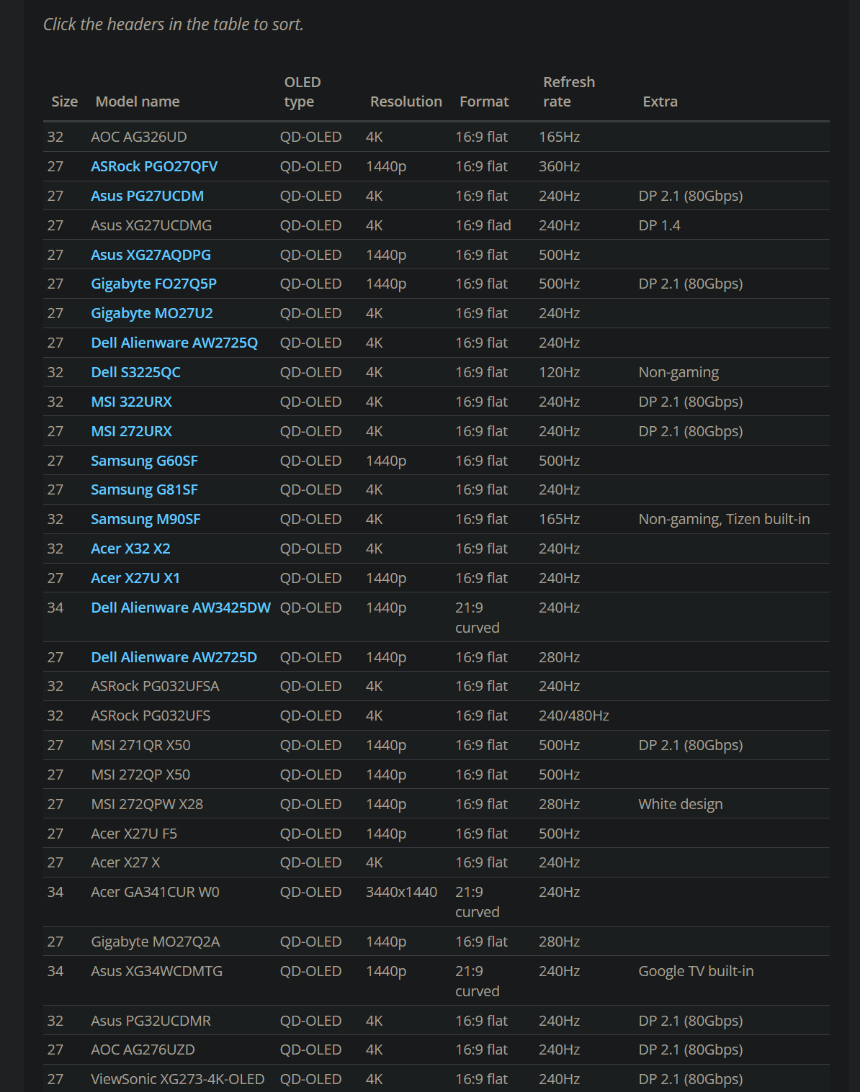This screenshot has height=1092, width=860.
Task: Open the Samsung G60SF link
Action: pos(144,461)
